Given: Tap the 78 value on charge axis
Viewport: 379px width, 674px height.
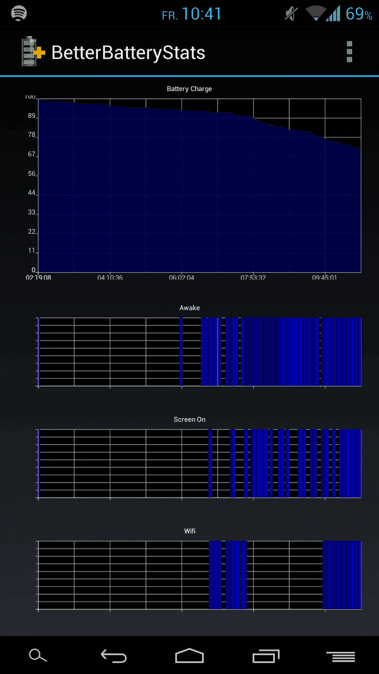Looking at the screenshot, I should pos(31,136).
